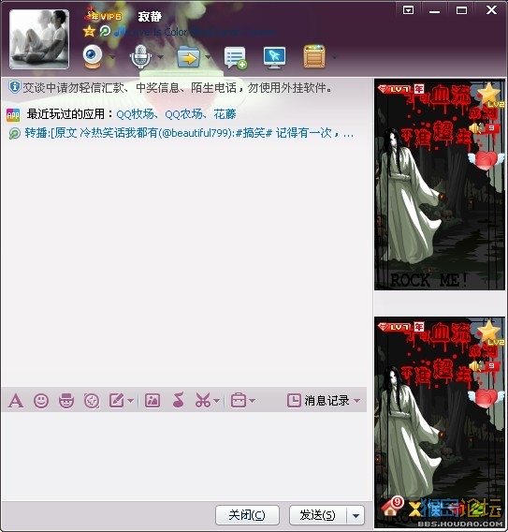
Task: Expand voice call options arrow
Action: pos(160,57)
